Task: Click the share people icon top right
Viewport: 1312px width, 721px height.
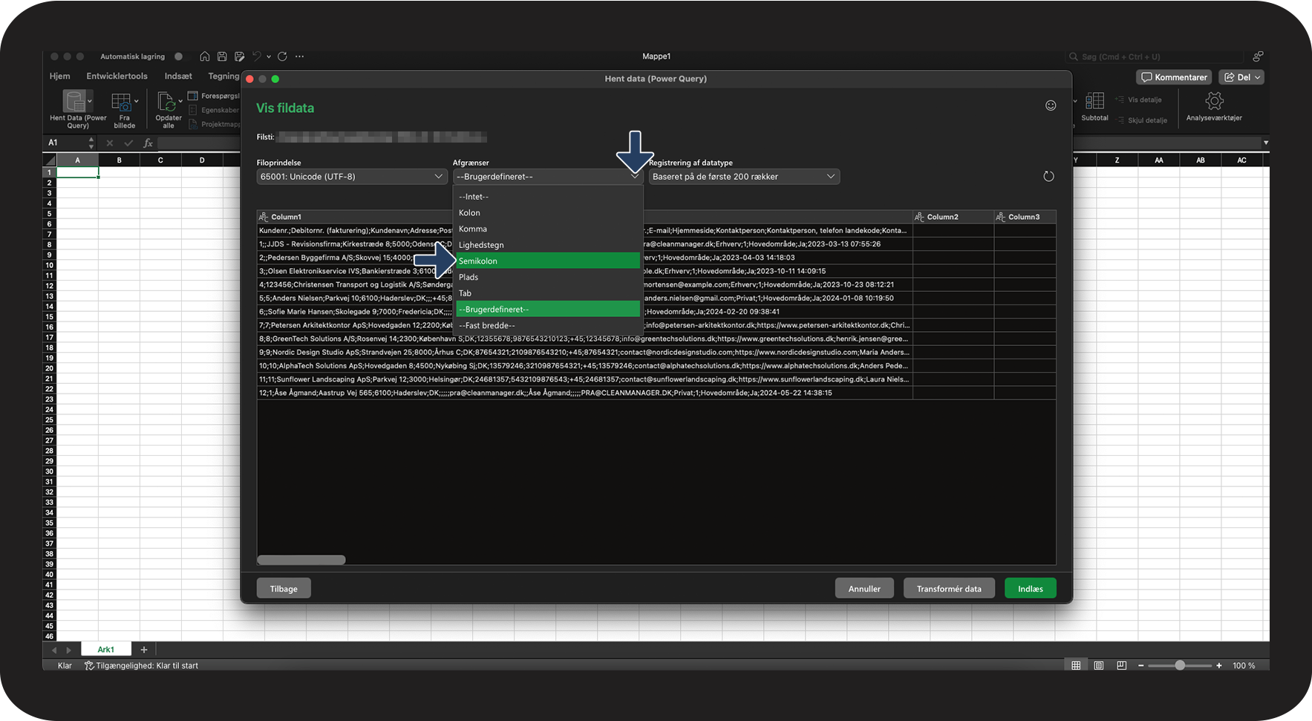Action: tap(1258, 56)
